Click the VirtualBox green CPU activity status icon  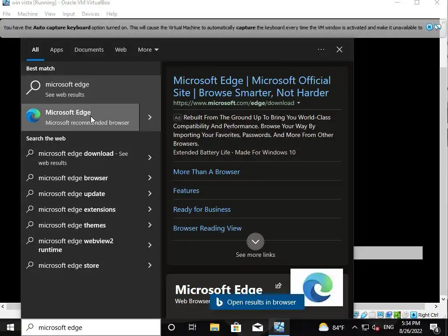coord(397,315)
